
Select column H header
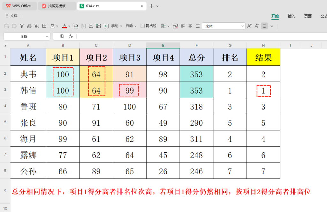coord(263,45)
